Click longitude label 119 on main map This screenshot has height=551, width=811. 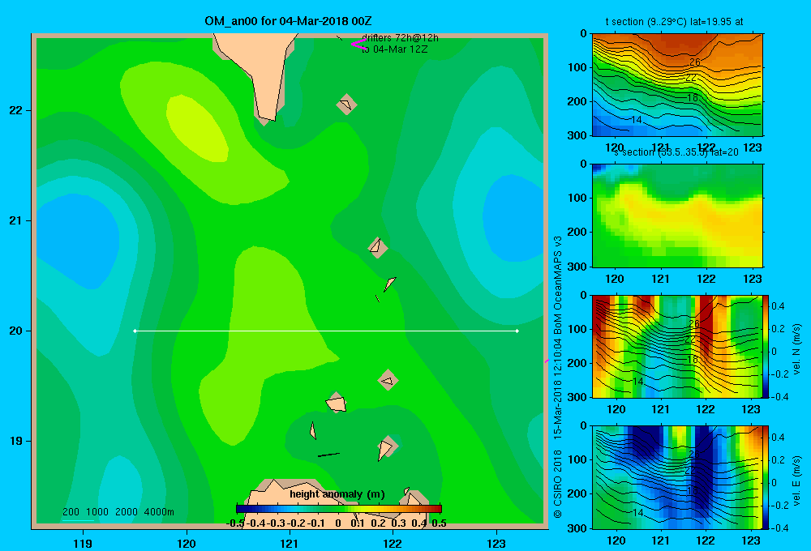[x=83, y=543]
